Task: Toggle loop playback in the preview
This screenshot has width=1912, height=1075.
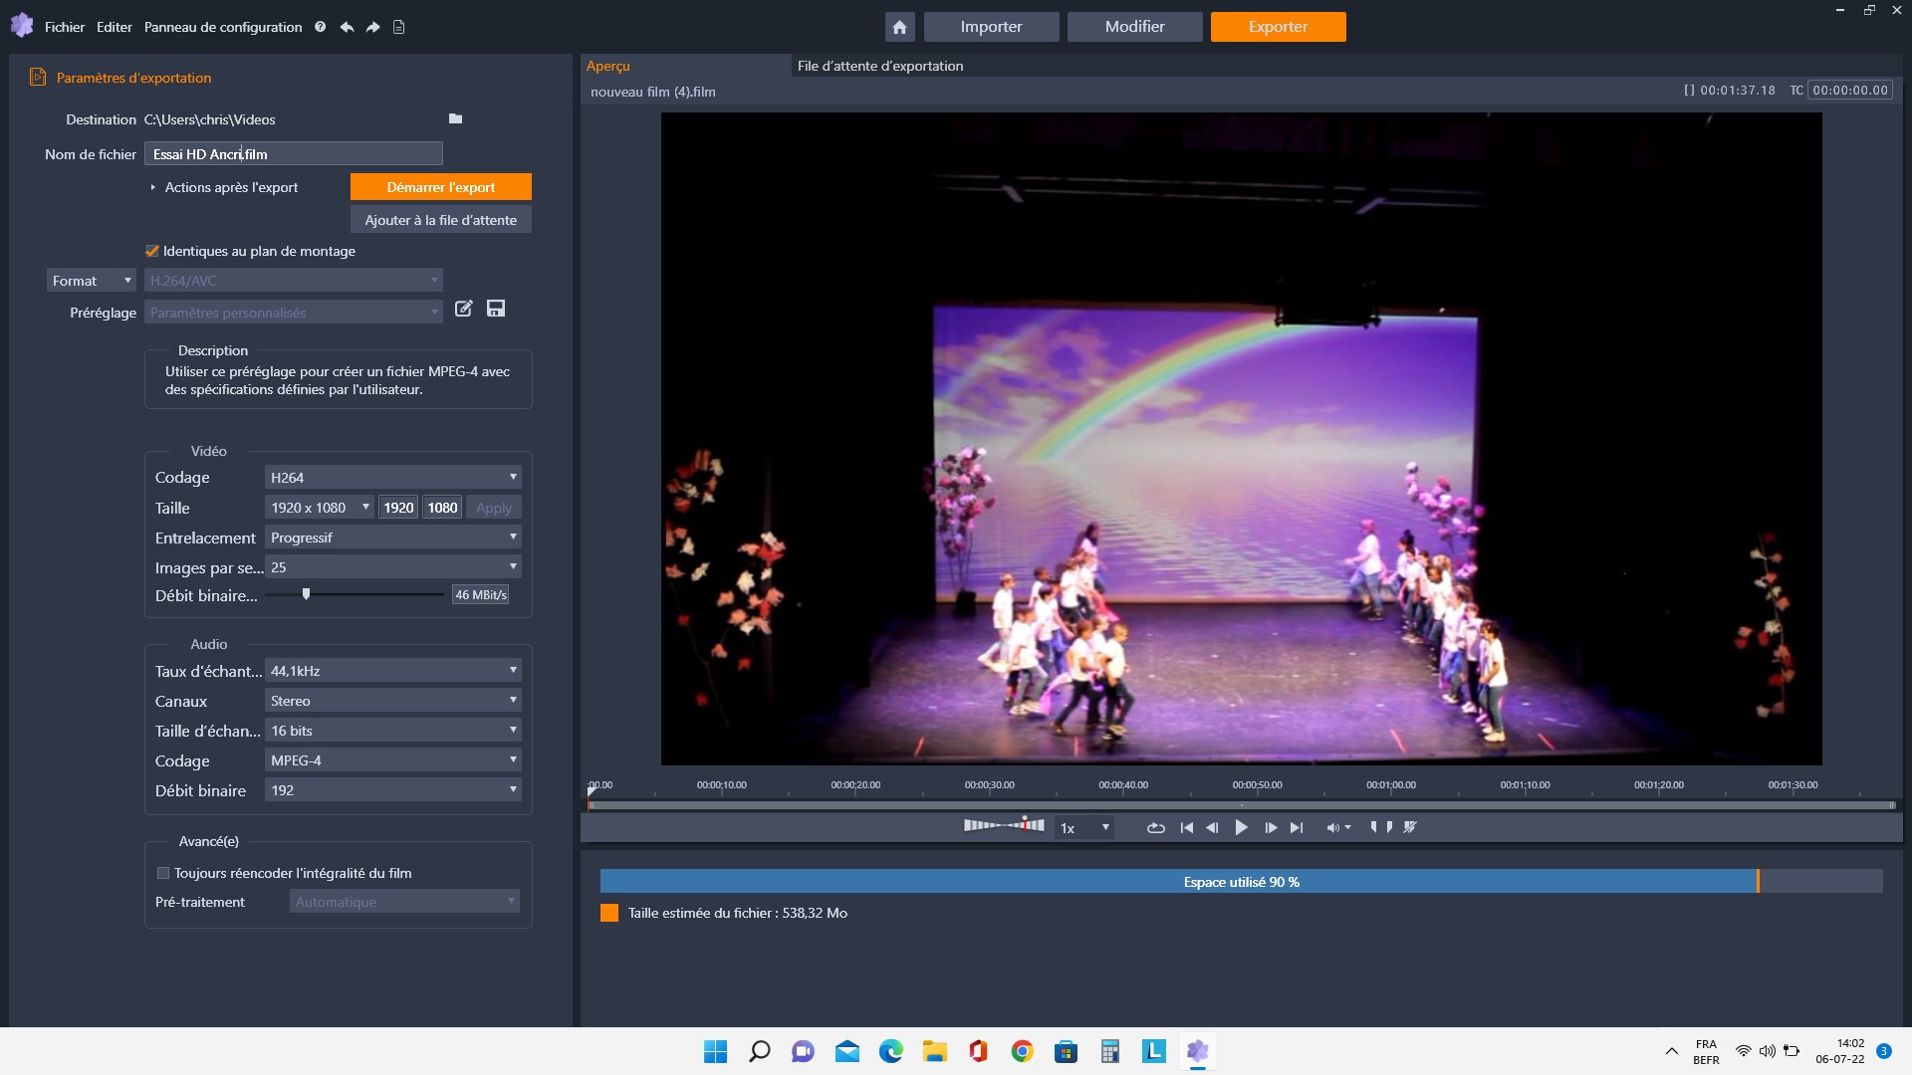Action: pos(1155,828)
